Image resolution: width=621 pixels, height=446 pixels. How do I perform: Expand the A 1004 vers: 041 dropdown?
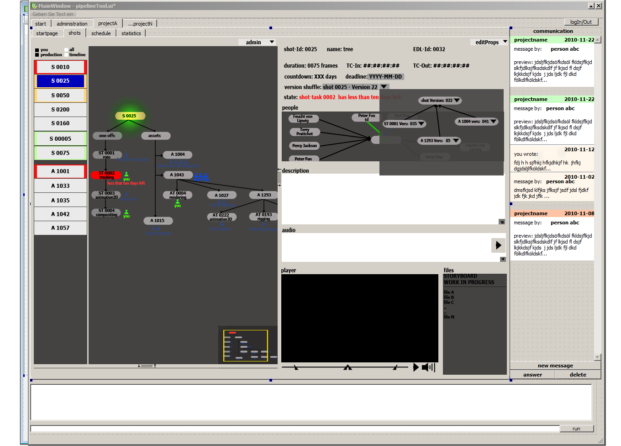tap(494, 121)
